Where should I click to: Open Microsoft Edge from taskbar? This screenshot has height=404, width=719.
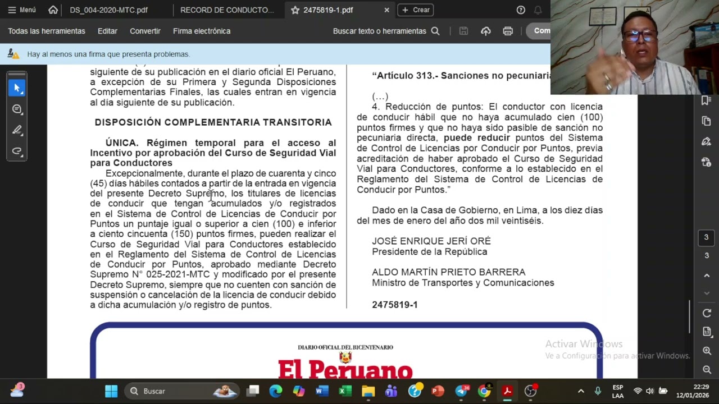(x=276, y=391)
